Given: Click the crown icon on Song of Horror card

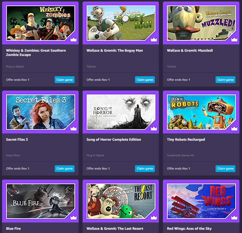Looking at the screenshot, I should (x=154, y=128).
